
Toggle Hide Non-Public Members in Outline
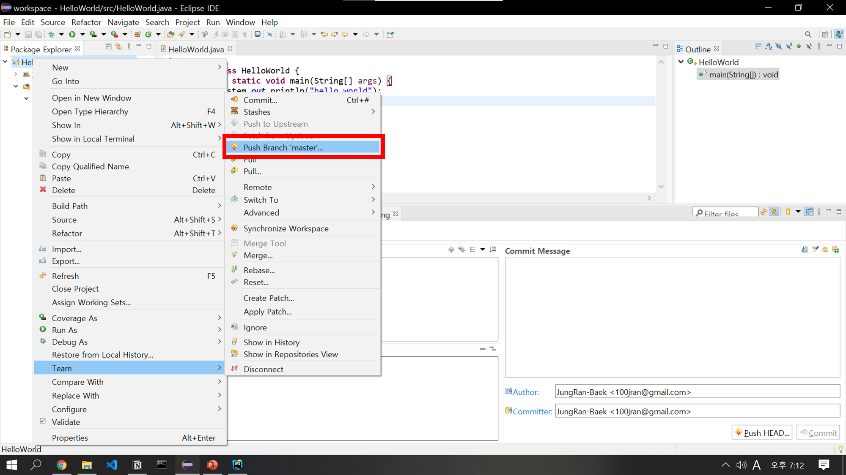coord(799,46)
